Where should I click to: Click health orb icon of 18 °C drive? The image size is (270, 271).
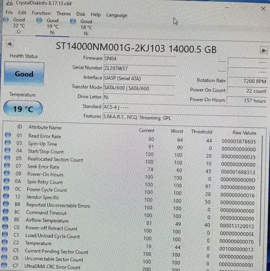tap(73, 22)
